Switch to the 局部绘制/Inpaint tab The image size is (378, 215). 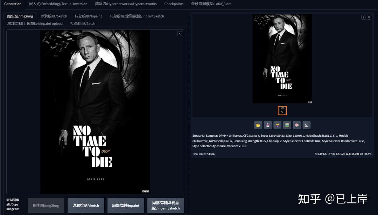click(88, 16)
